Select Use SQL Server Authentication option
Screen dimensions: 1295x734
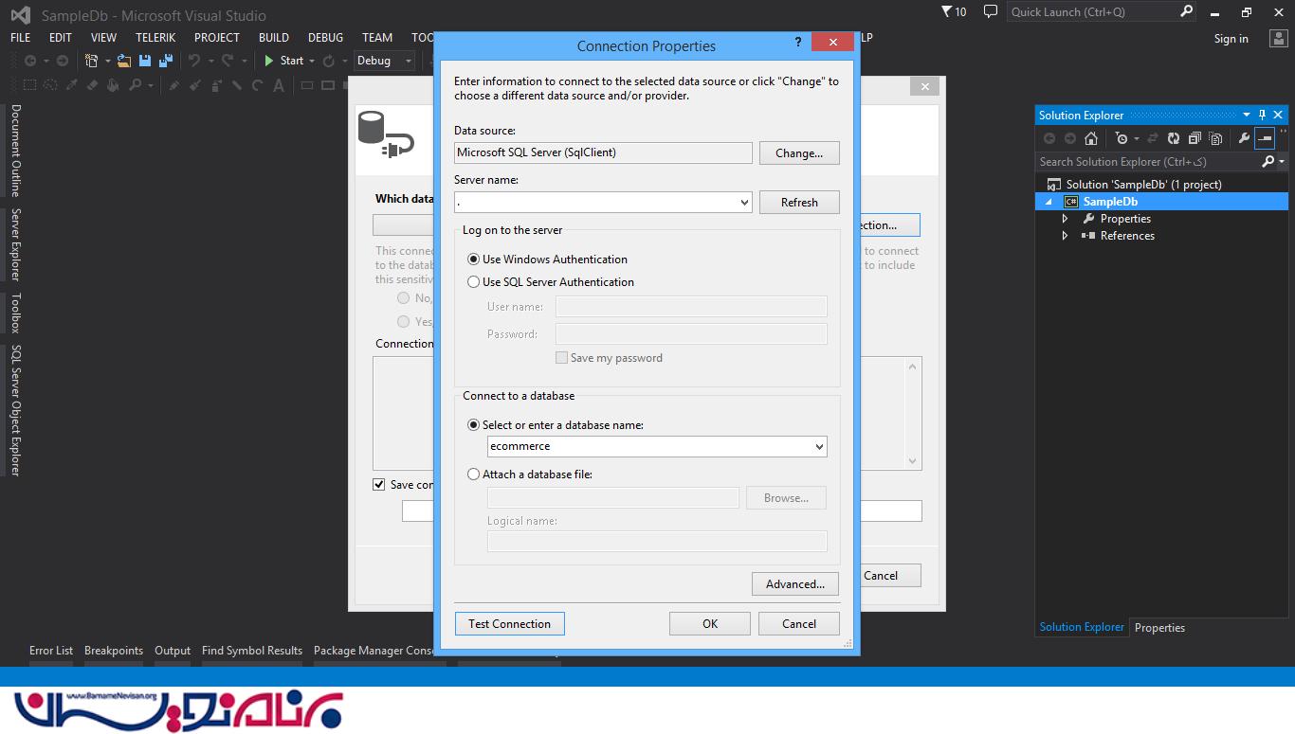[474, 282]
